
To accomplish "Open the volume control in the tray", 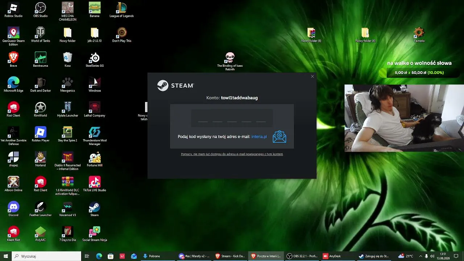I will point(432,256).
